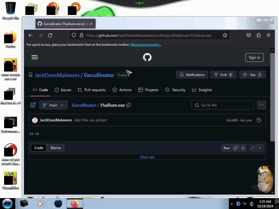
Task: Open commit hash 5a1e800
Action: click(232, 120)
